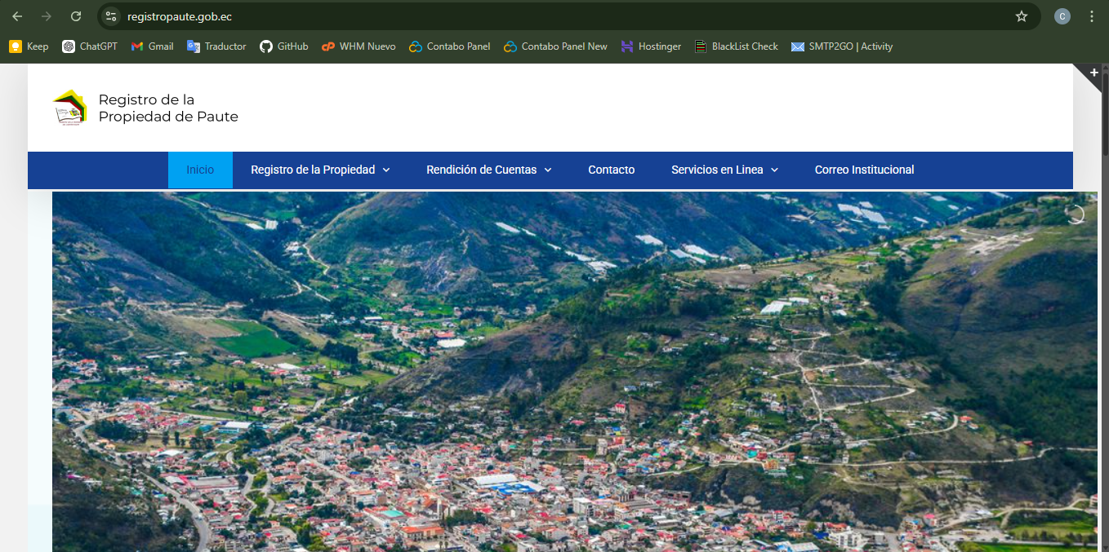Open the Chrome three-dot menu
This screenshot has height=552, width=1109.
(x=1092, y=16)
